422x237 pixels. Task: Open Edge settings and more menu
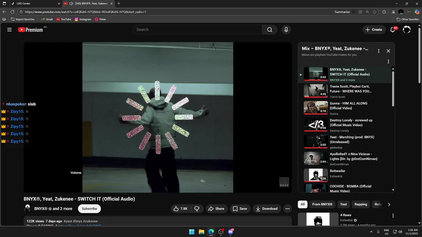tap(409, 12)
